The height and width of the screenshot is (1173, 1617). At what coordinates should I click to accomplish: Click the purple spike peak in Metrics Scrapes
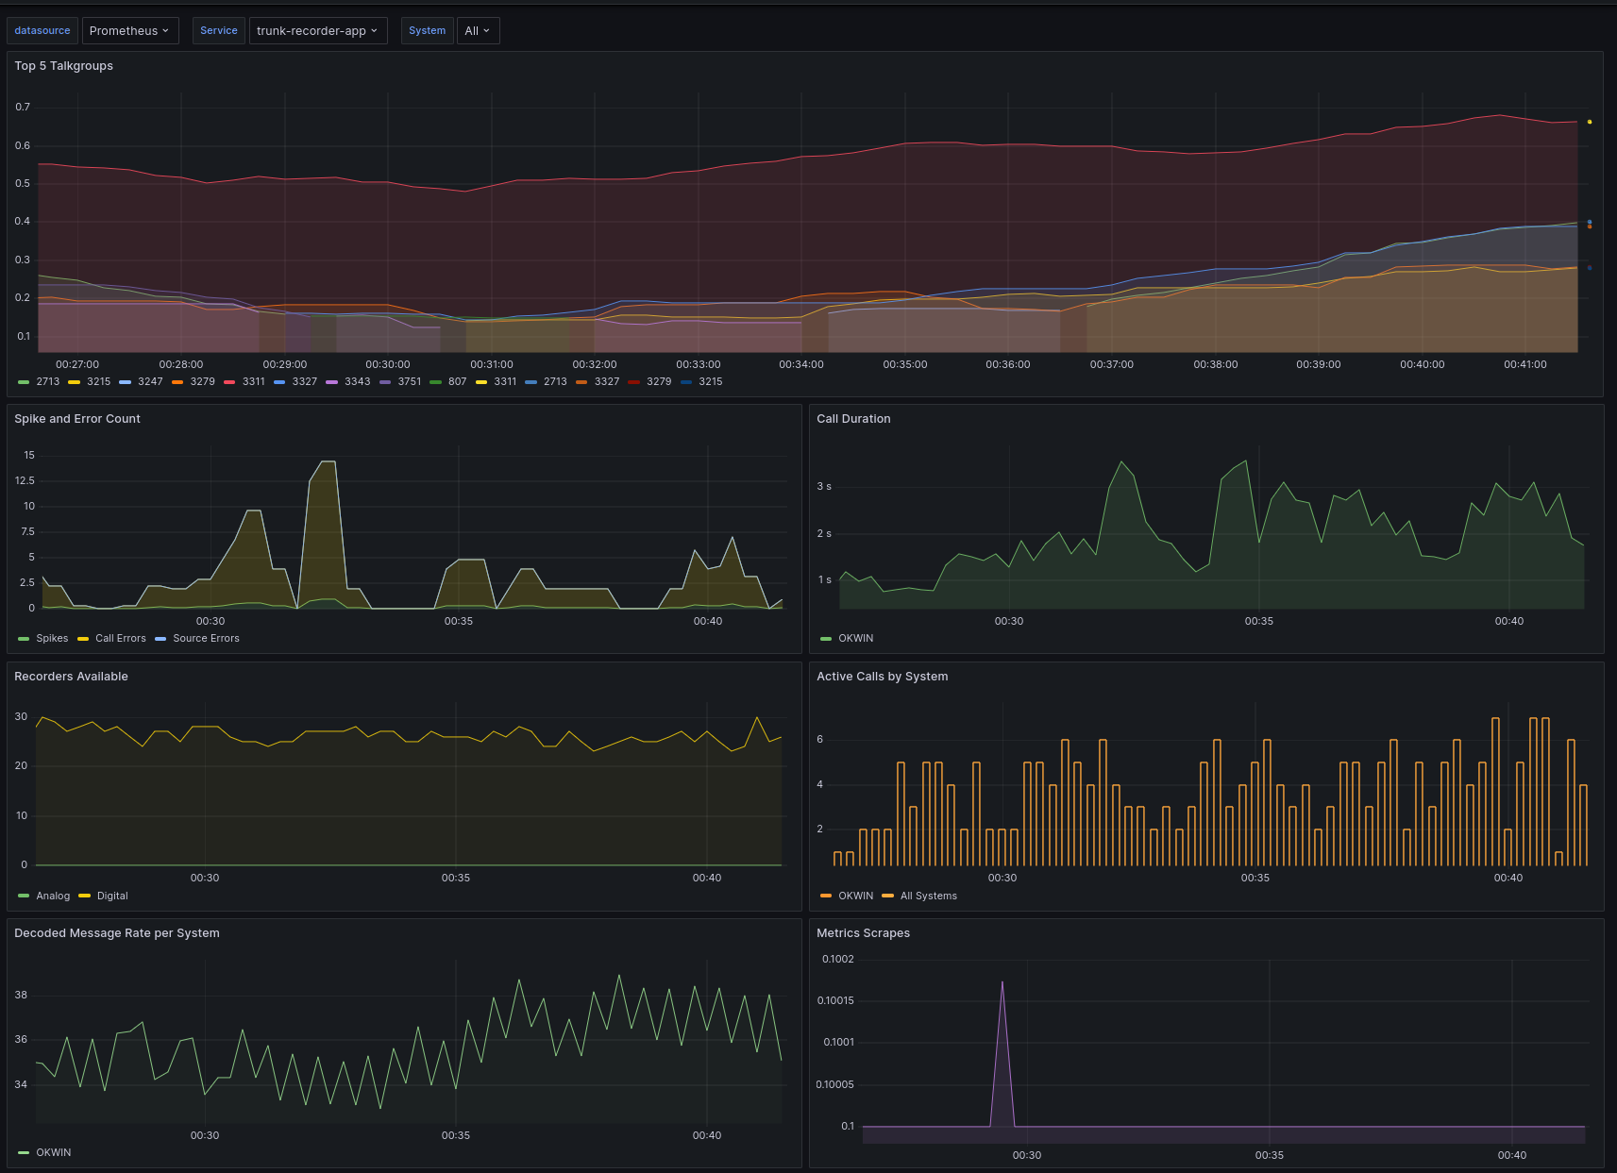point(1002,983)
